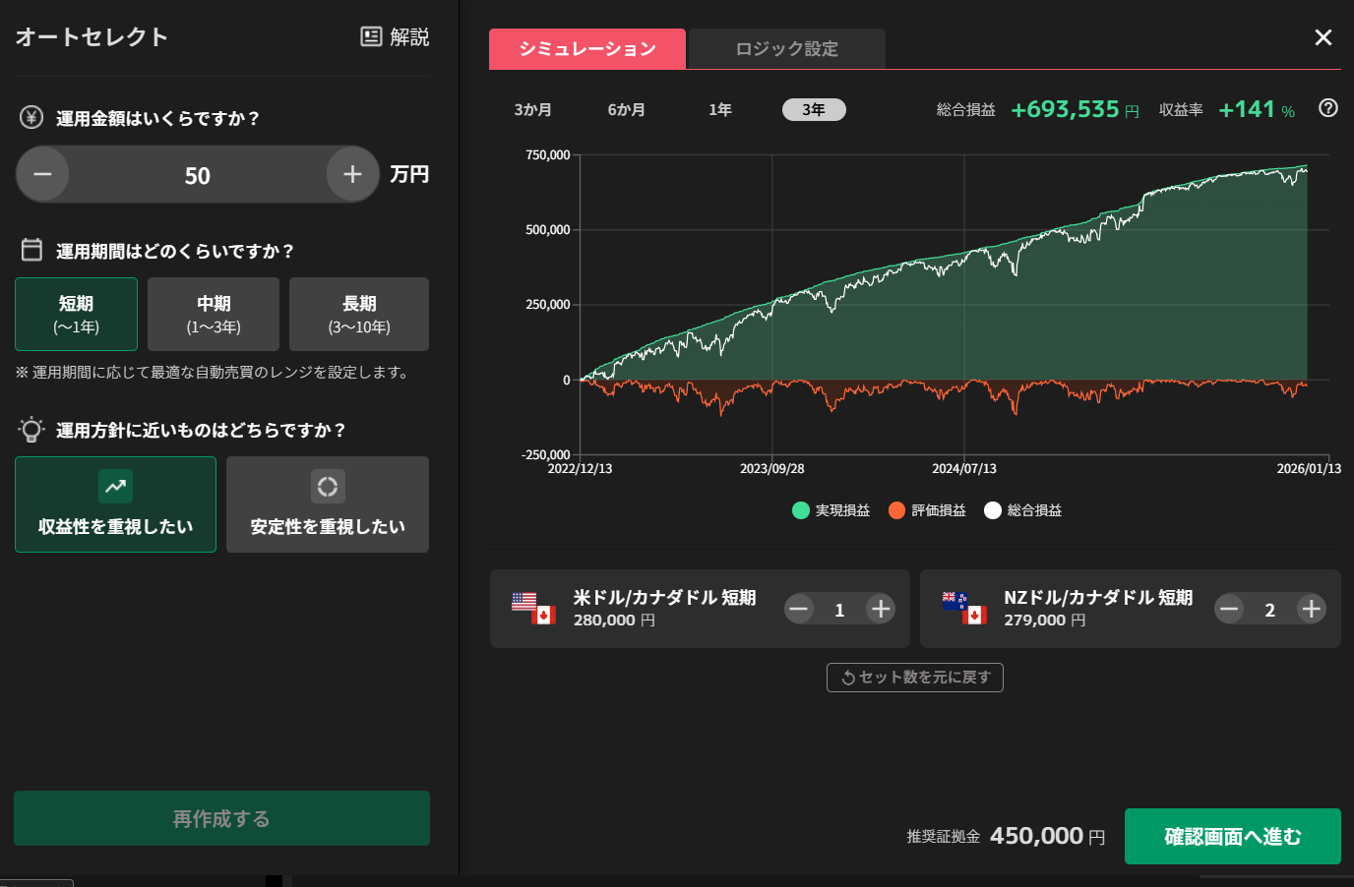This screenshot has height=887, width=1354.
Task: Choose 安定性を重視したい policy option
Action: click(x=328, y=504)
